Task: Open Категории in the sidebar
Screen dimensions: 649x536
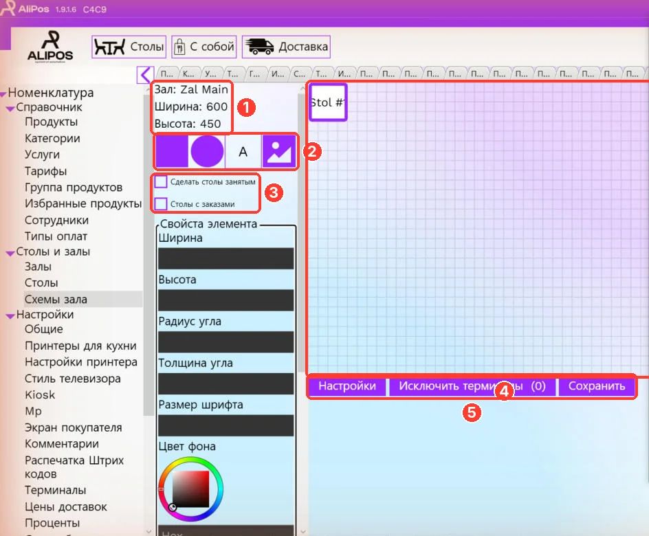Action: [52, 139]
